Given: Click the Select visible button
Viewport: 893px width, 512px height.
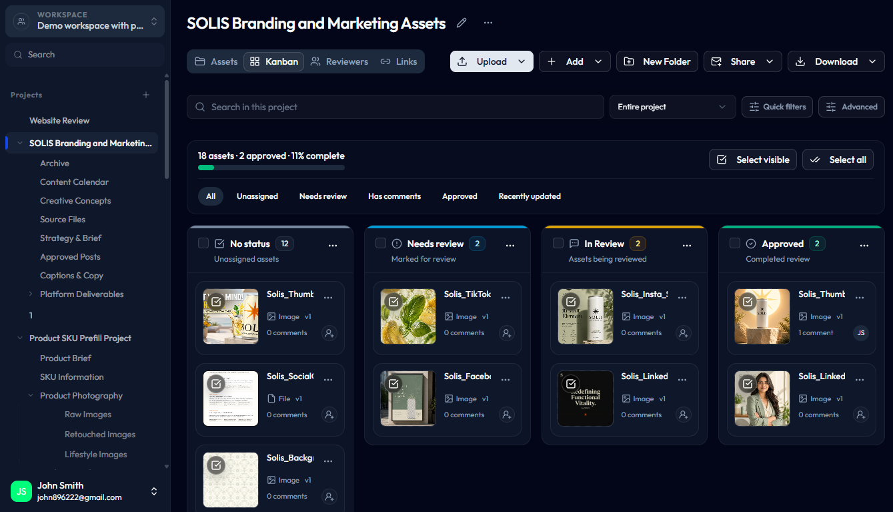Looking at the screenshot, I should (753, 160).
